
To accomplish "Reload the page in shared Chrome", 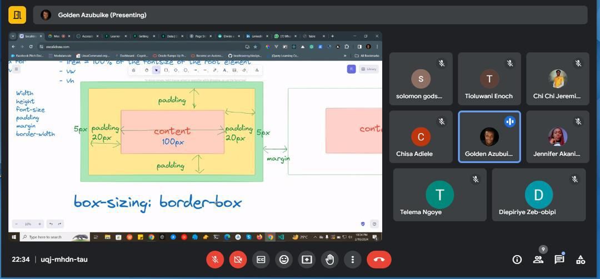I will (x=31, y=47).
